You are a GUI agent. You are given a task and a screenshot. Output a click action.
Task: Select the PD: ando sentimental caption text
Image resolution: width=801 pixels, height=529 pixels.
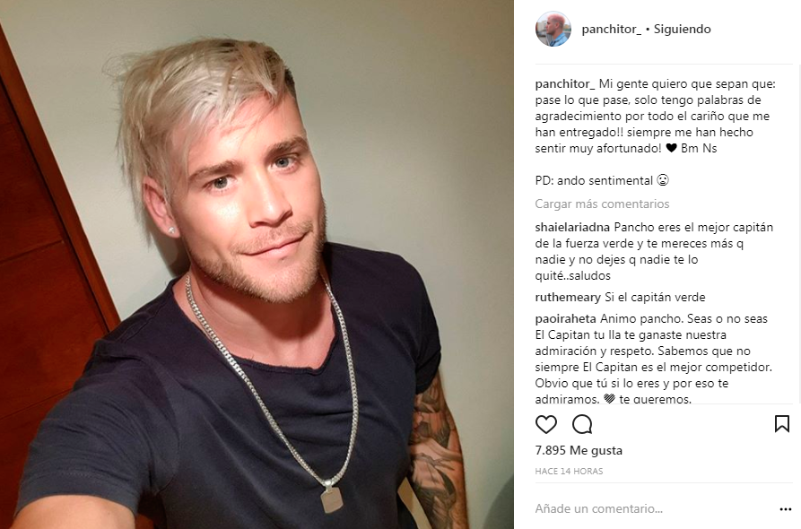click(x=594, y=181)
